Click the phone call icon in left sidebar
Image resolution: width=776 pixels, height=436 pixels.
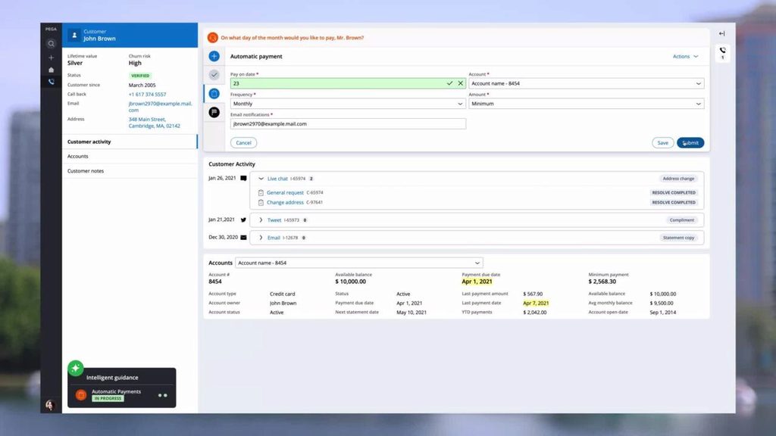51,82
